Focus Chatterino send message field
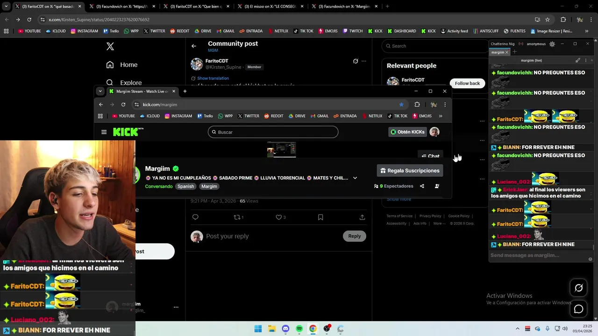 (x=538, y=255)
